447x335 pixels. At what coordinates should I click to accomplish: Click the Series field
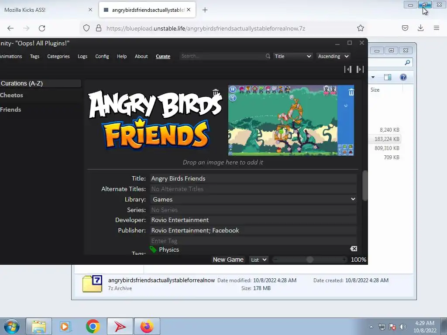click(x=254, y=210)
